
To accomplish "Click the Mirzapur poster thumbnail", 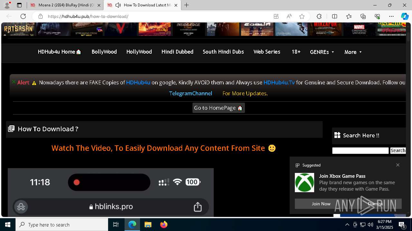I will [325, 29].
